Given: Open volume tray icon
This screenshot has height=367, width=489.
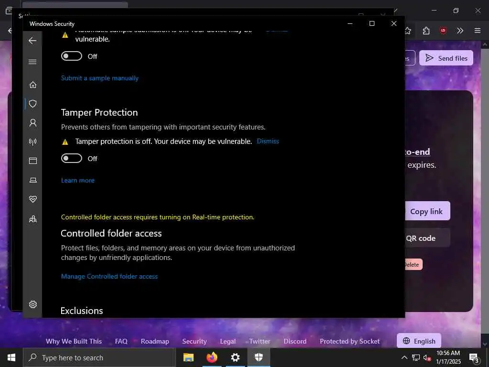Looking at the screenshot, I should click(x=427, y=358).
